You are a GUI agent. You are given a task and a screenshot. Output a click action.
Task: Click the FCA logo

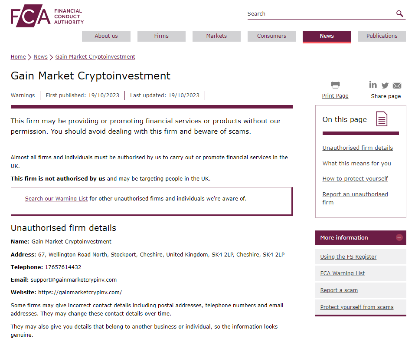47,16
